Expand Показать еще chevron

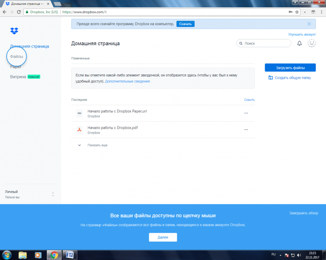[79, 145]
